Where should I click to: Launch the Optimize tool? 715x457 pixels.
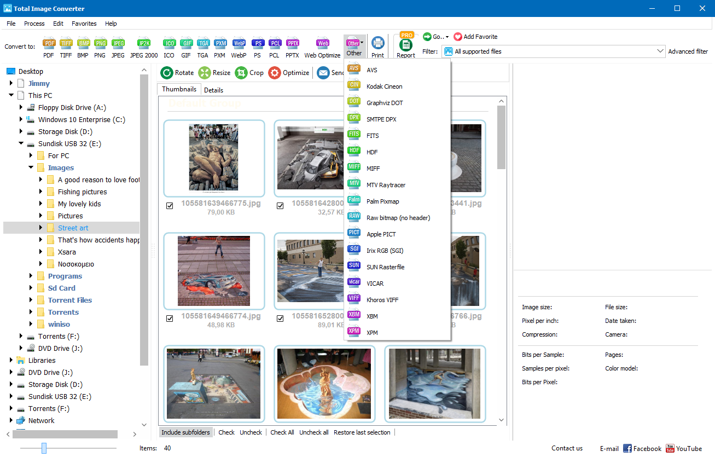point(289,73)
